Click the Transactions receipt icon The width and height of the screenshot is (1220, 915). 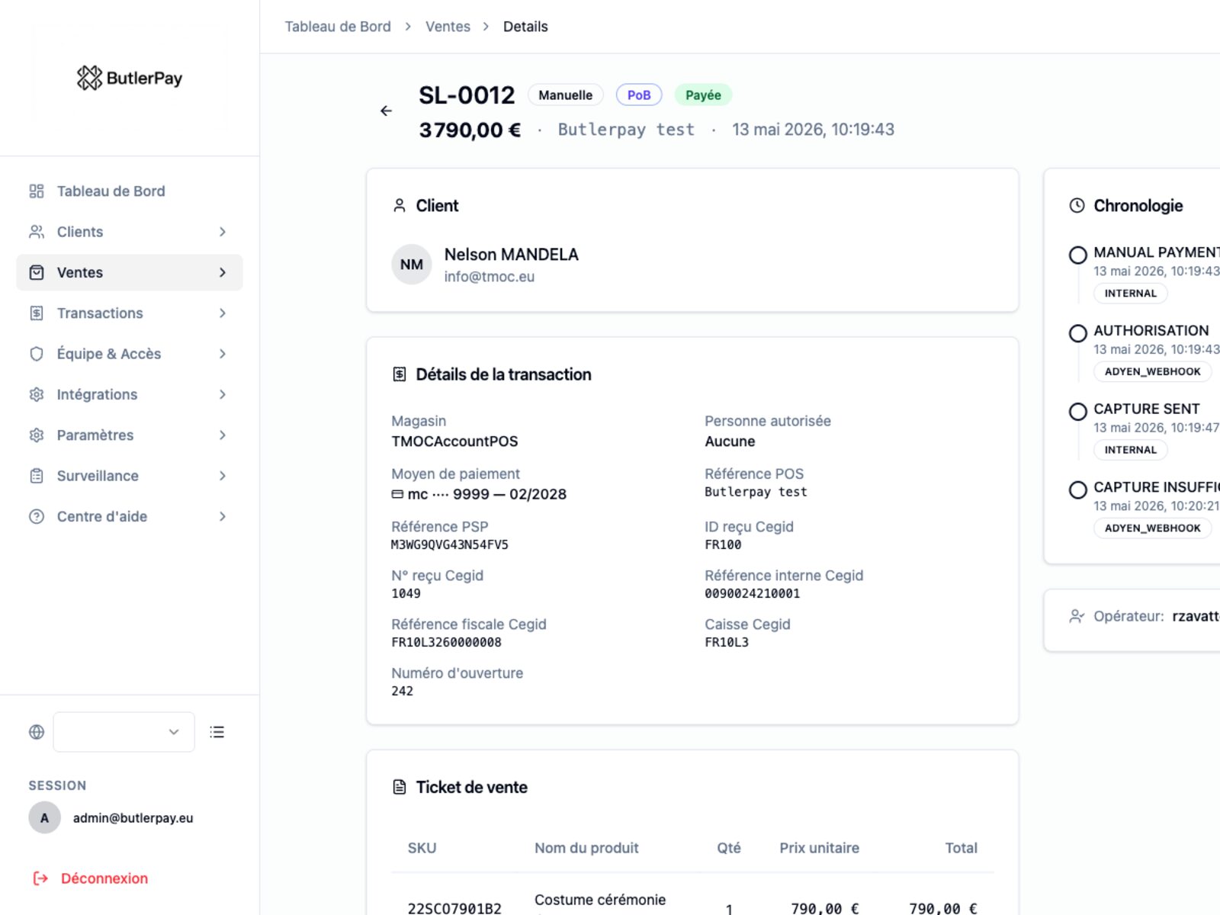pos(37,313)
